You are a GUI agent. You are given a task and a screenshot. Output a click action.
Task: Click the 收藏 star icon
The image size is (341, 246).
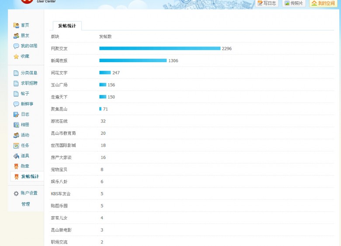[x=16, y=56]
